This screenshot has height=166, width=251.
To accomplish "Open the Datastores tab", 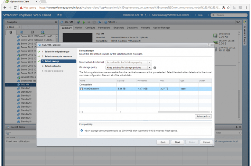I will pyautogui.click(x=132, y=28).
